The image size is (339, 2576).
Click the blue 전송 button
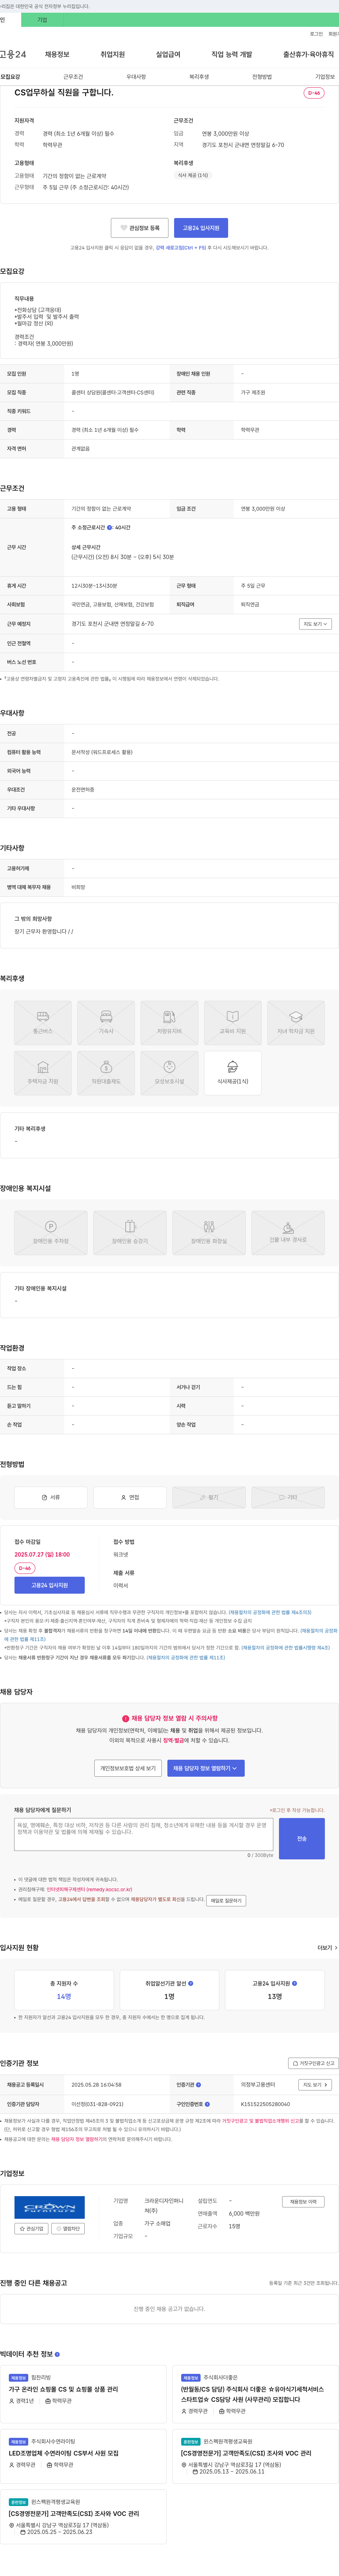[x=302, y=1839]
